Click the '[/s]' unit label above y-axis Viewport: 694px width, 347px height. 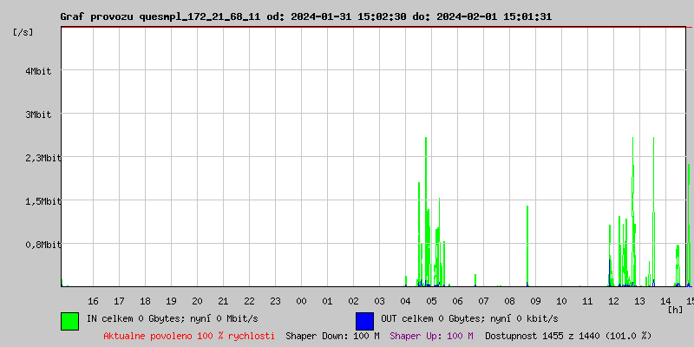pyautogui.click(x=23, y=32)
